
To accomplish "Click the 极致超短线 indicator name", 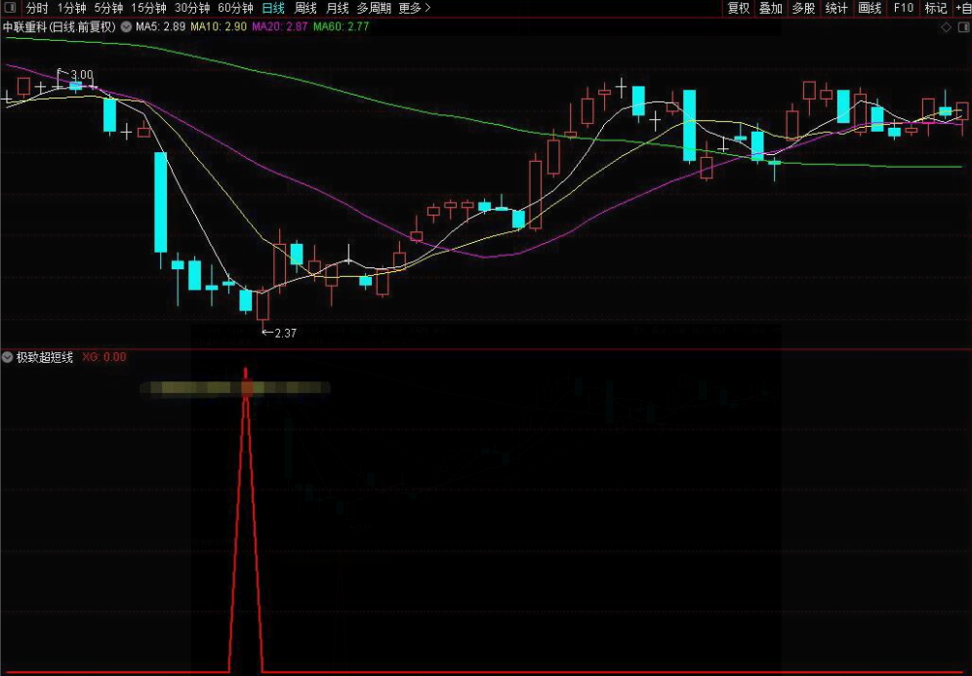I will pyautogui.click(x=45, y=357).
